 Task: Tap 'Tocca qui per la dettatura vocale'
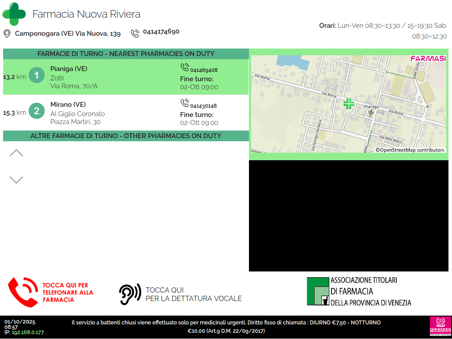[193, 294]
